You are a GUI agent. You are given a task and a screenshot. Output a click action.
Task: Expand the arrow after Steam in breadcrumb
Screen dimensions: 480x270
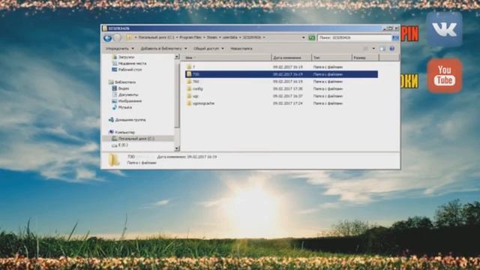220,37
